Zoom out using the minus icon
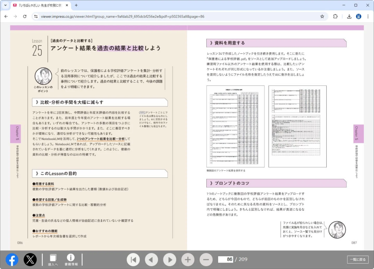The width and height of the screenshot is (374, 269). click(206, 259)
